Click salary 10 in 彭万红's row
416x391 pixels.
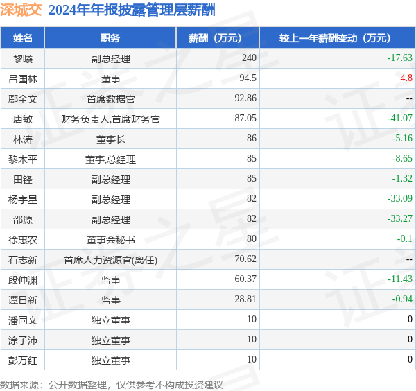[252, 360]
